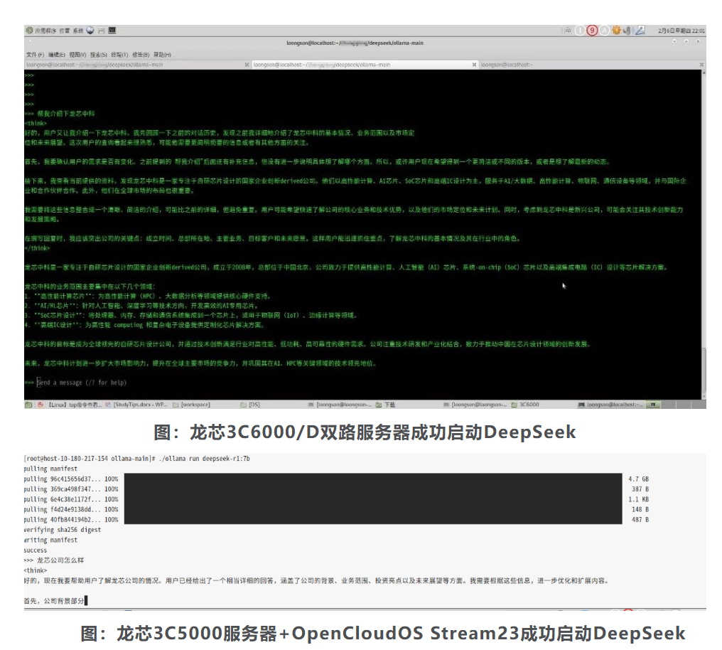Close the third terminal tab

coord(701,65)
